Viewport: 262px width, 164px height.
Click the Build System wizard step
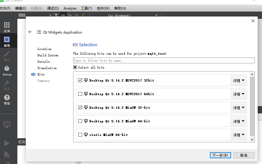tap(48, 55)
